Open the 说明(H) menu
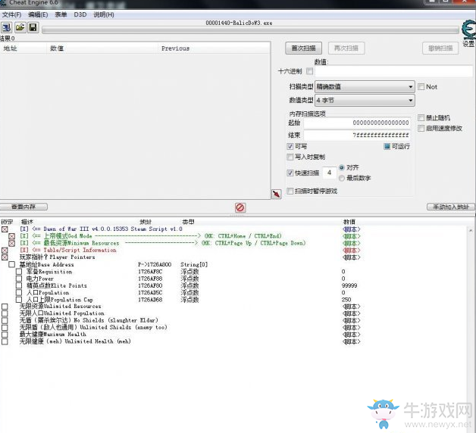Viewport: 476px width, 433px height. tap(104, 14)
